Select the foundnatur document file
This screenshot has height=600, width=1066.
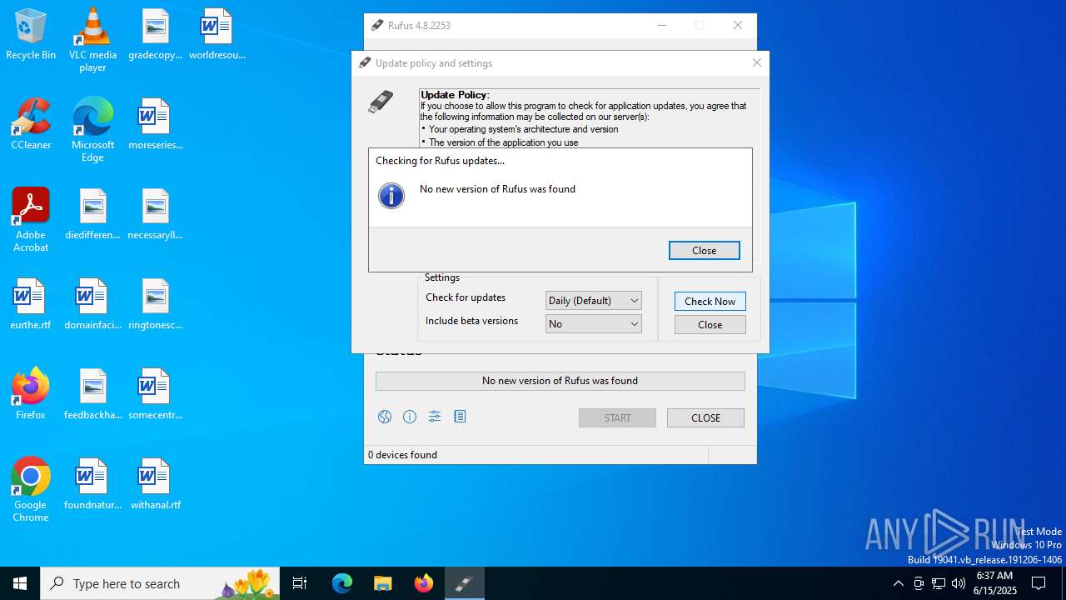[92, 484]
